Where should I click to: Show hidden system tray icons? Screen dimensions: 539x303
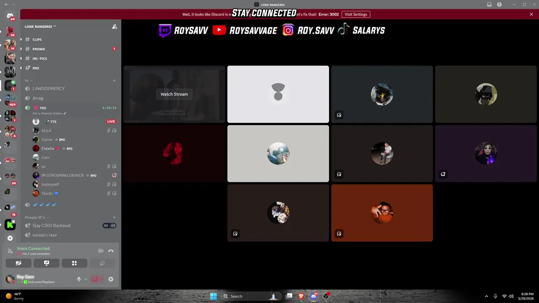point(486,296)
